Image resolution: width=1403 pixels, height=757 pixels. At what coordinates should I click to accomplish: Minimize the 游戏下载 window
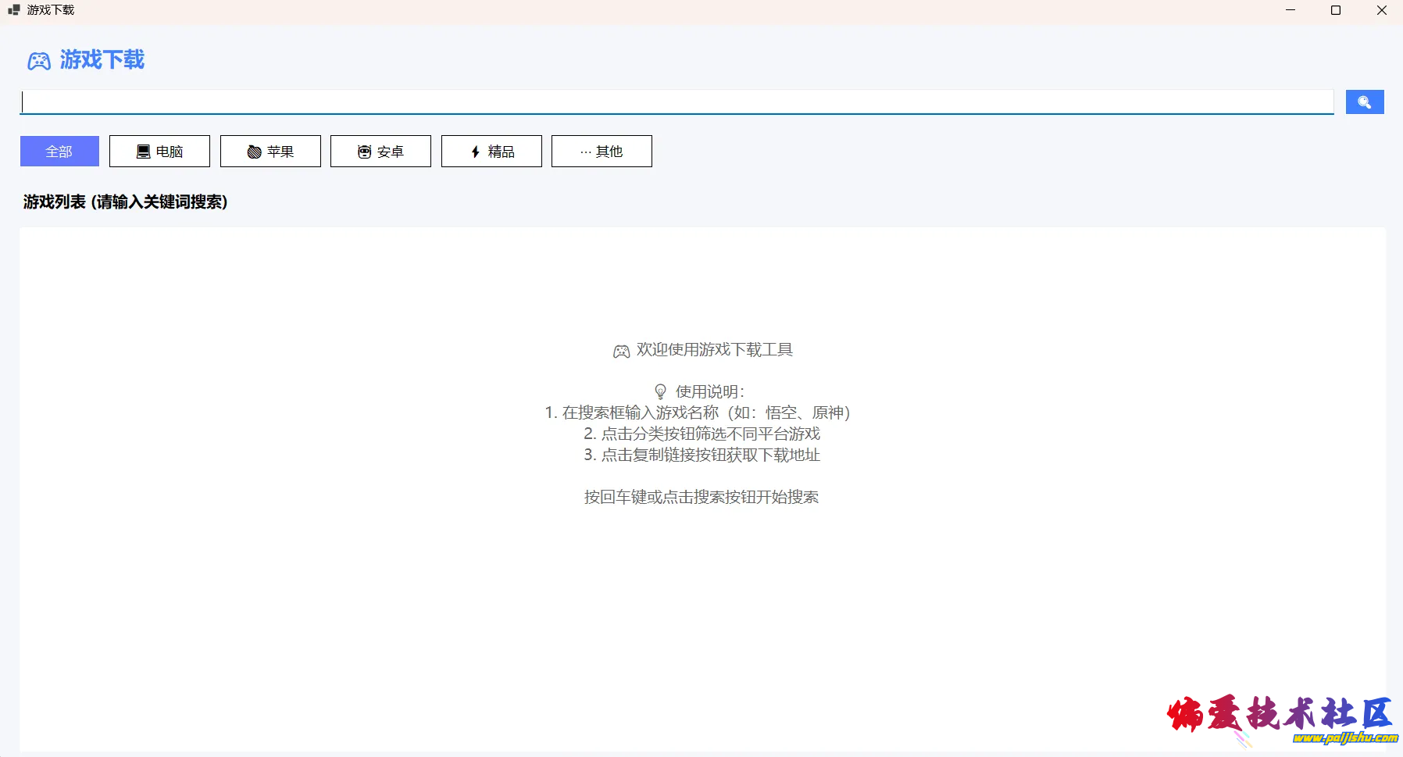click(1291, 10)
